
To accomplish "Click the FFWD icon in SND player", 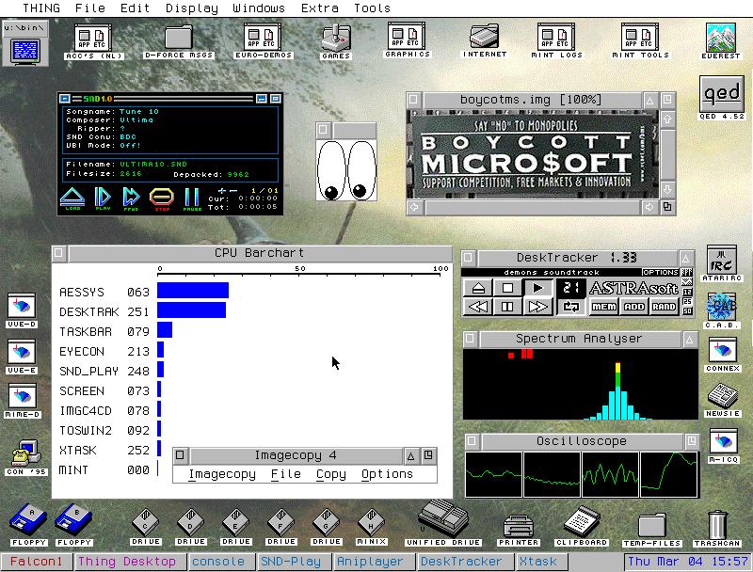I will (131, 199).
